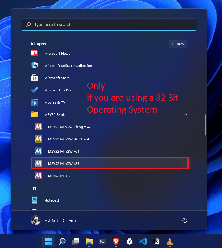The width and height of the screenshot is (222, 248).
Task: Launch MSYS2 MinGW x86 gray icon
Action: (x=38, y=163)
